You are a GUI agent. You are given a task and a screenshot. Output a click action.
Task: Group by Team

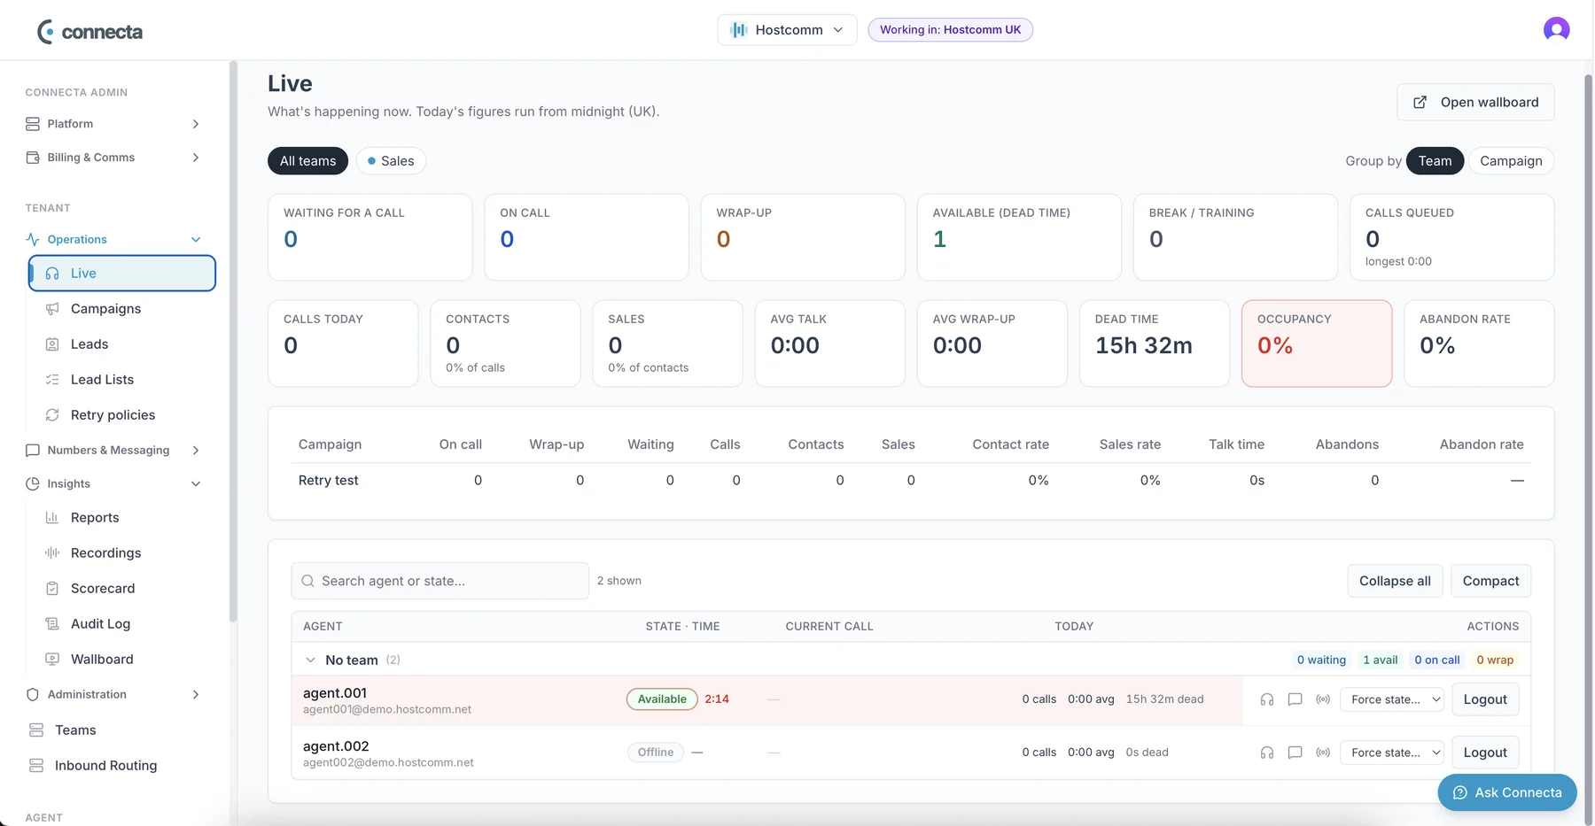(x=1435, y=161)
